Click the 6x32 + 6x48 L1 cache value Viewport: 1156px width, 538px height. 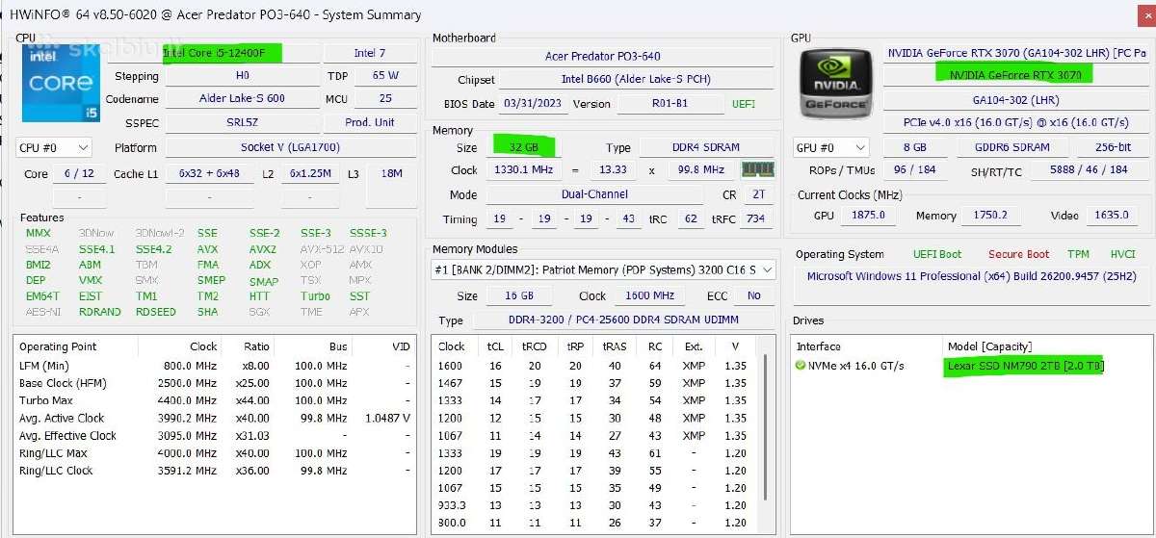pyautogui.click(x=209, y=173)
